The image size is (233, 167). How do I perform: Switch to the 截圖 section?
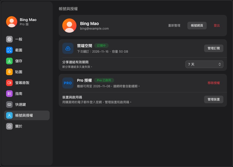(27, 50)
